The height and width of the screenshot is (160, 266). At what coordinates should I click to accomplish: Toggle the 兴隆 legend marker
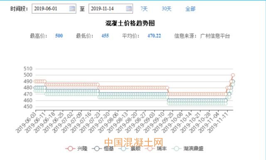(70, 149)
